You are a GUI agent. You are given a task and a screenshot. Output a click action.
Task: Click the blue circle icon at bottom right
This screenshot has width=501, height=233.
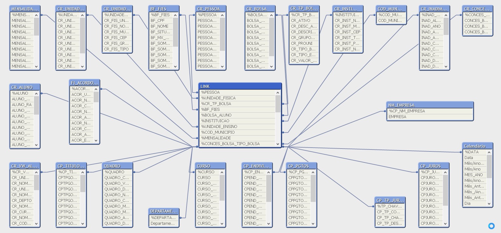point(491,226)
